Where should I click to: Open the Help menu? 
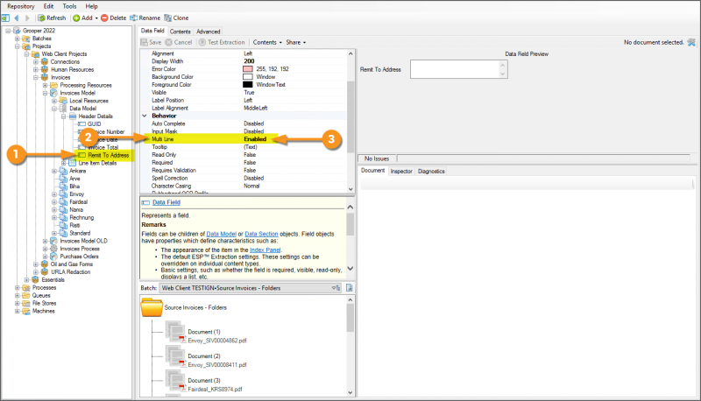pyautogui.click(x=92, y=6)
